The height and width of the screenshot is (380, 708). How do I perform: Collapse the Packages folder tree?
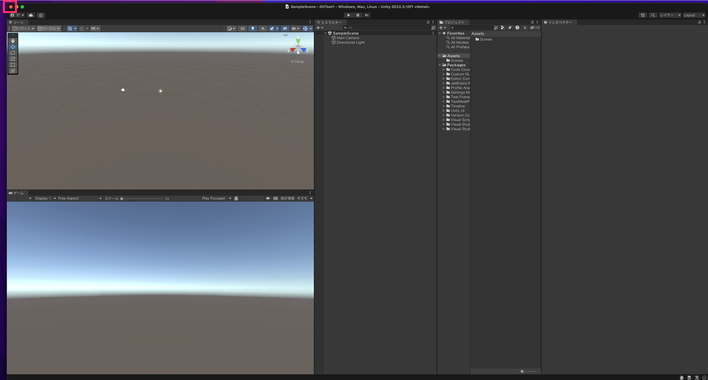(440, 65)
